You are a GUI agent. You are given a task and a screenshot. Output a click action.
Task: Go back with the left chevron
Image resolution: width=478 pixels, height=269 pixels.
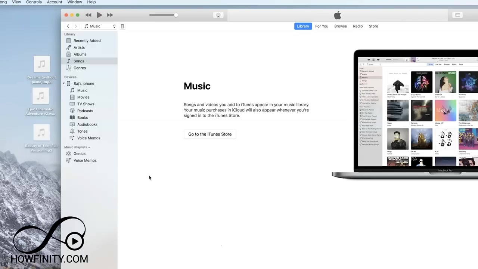click(68, 26)
